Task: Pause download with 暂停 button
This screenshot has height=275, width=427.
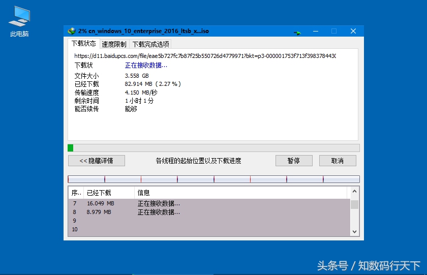Action: coord(294,161)
